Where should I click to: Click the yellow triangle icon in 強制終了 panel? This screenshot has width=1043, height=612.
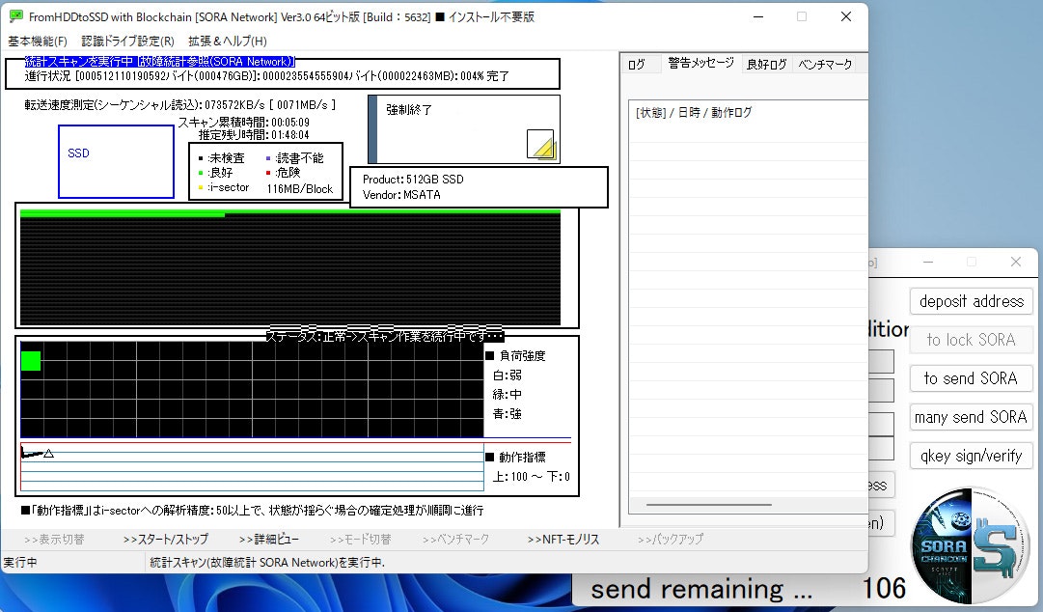coord(540,145)
